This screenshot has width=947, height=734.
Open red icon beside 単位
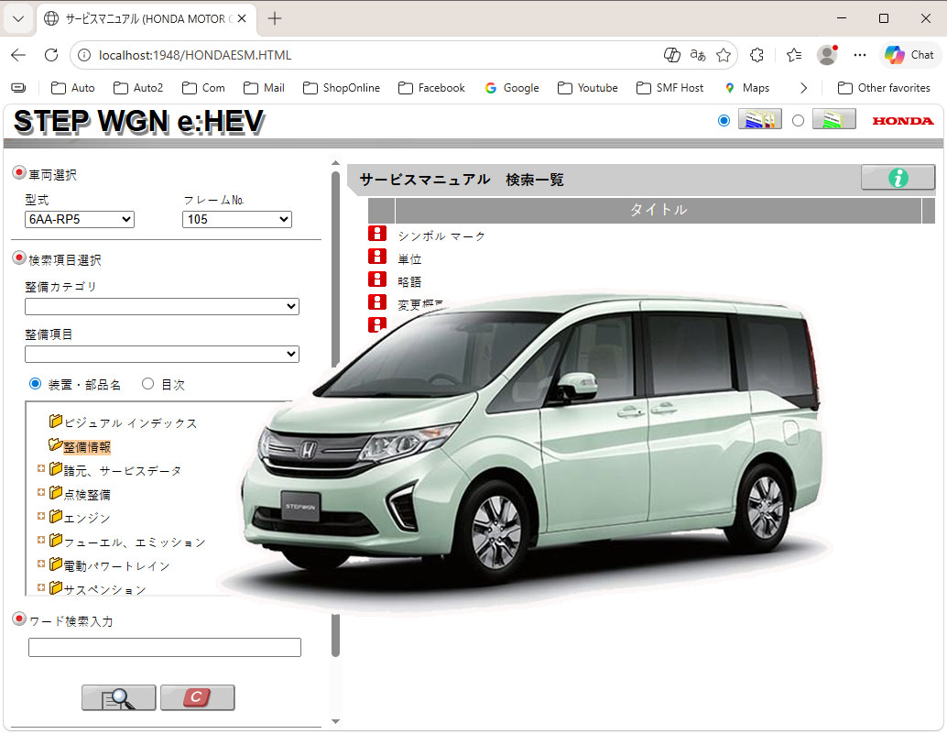click(x=377, y=257)
